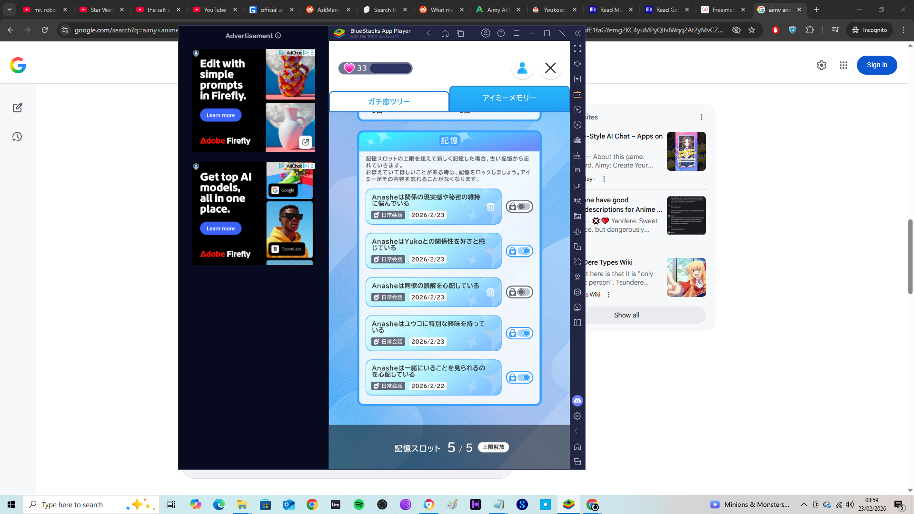This screenshot has height=514, width=914.
Task: Open File Explorer from the taskbar
Action: coord(242,504)
